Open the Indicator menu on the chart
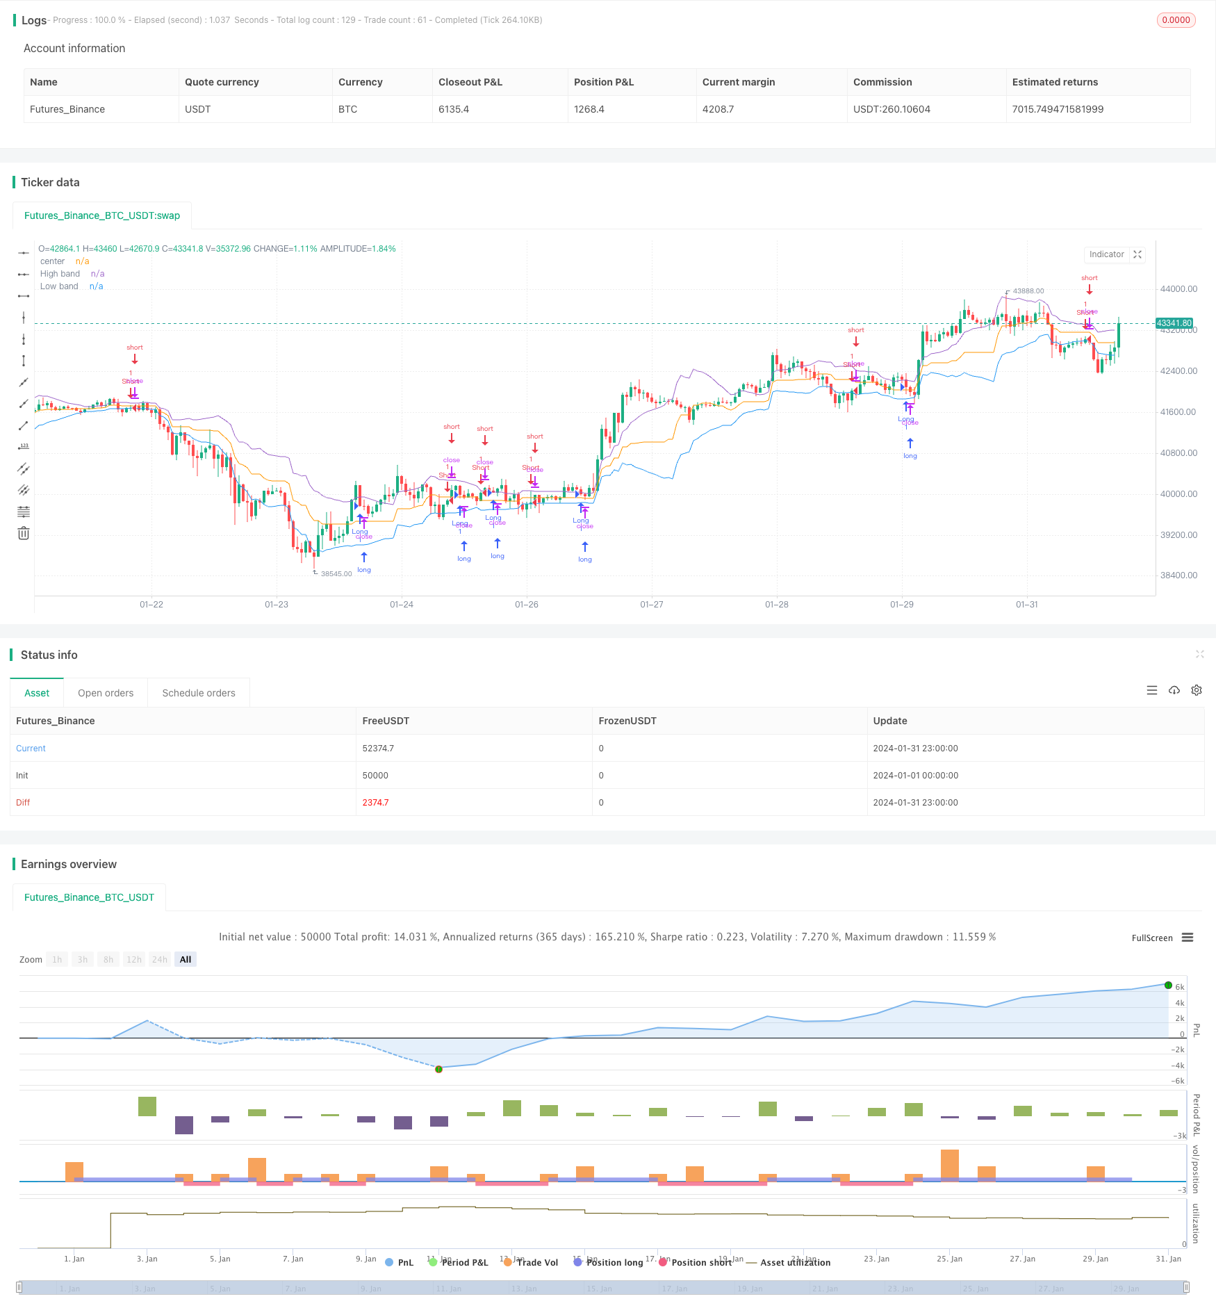The height and width of the screenshot is (1315, 1216). coord(1106,254)
